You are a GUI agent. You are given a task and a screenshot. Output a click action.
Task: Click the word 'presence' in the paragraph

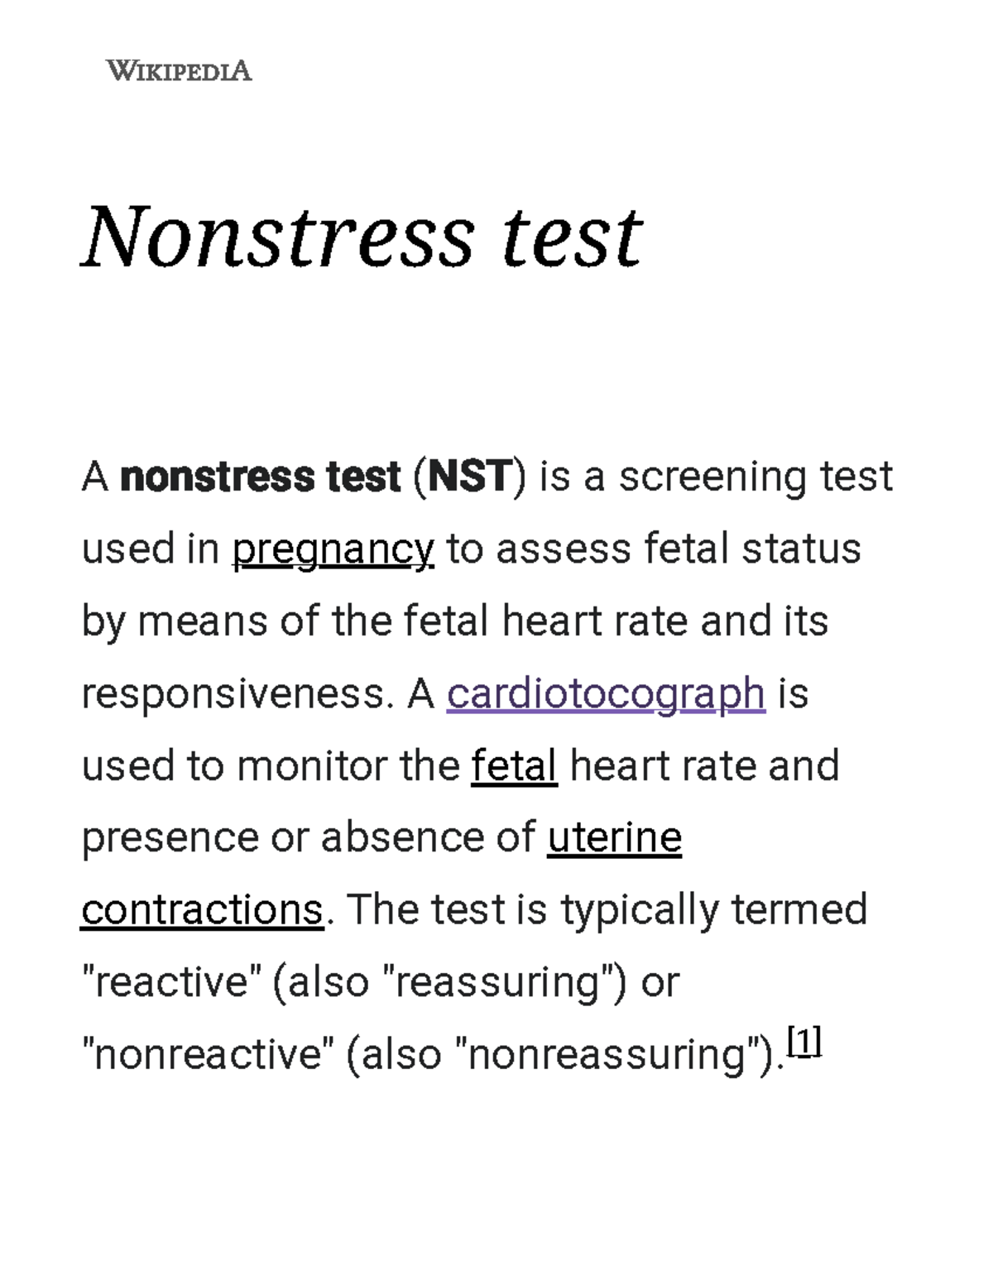pyautogui.click(x=170, y=837)
